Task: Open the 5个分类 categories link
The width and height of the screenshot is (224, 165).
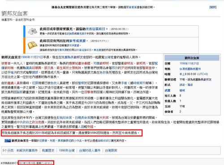Action: (9, 151)
